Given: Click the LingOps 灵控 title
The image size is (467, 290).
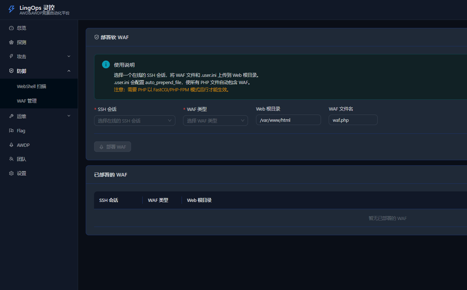Looking at the screenshot, I should pos(37,7).
